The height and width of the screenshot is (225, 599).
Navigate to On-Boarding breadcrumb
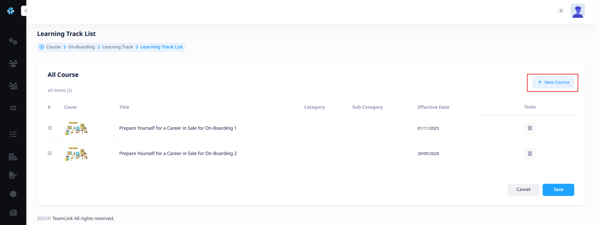click(x=81, y=47)
